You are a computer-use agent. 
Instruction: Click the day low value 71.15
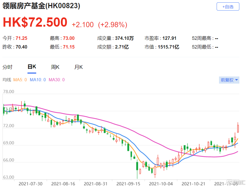coord(69,47)
